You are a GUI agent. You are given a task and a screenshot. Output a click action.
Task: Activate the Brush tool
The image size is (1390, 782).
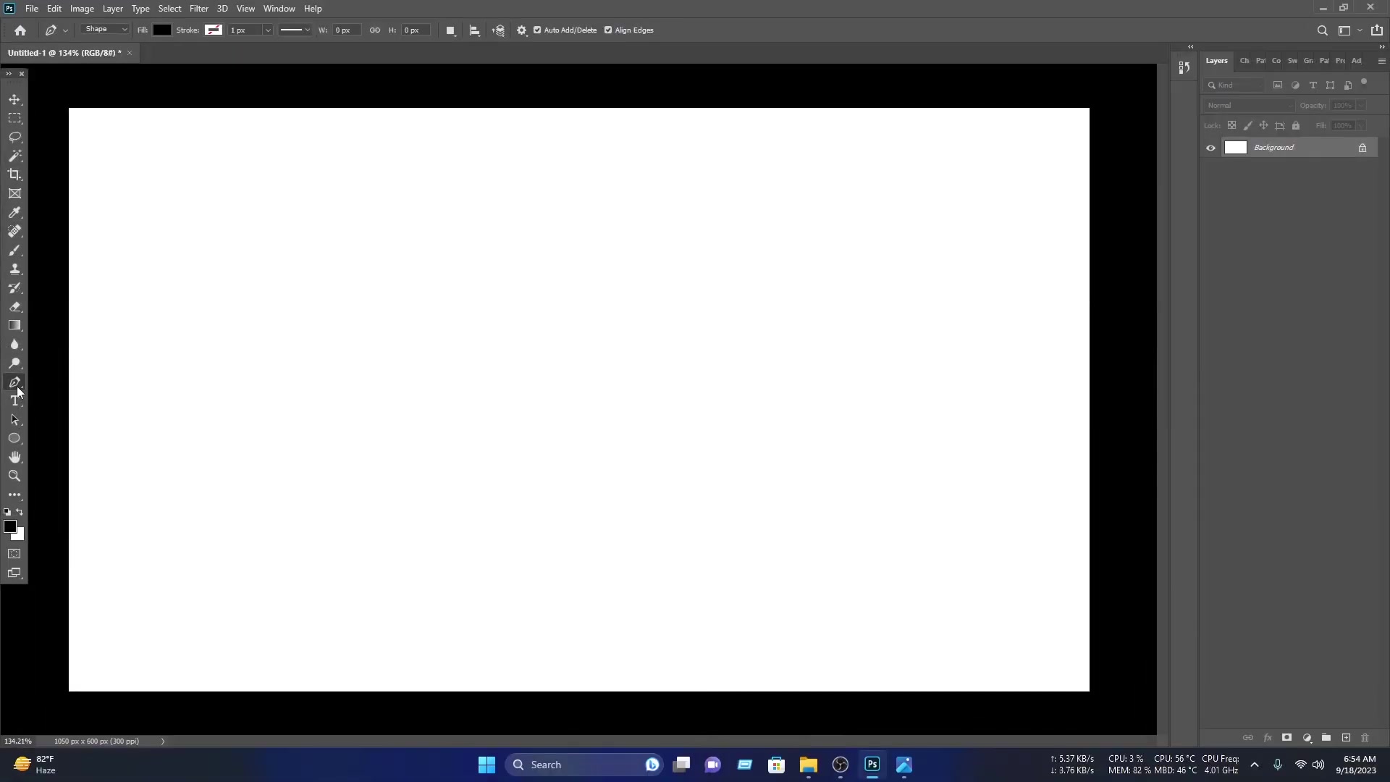(x=14, y=250)
